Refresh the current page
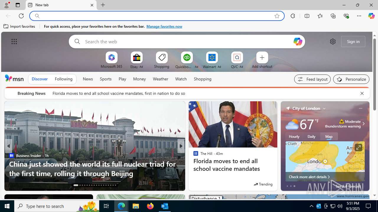Screen dimensions: 378x212 pyautogui.click(x=21, y=16)
